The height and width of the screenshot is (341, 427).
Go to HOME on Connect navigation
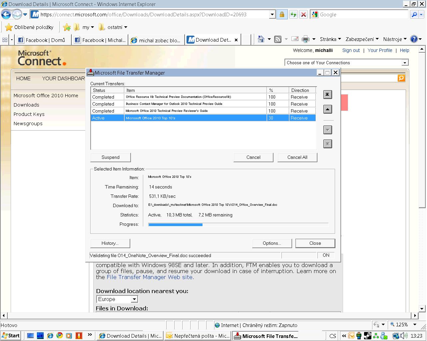23,78
